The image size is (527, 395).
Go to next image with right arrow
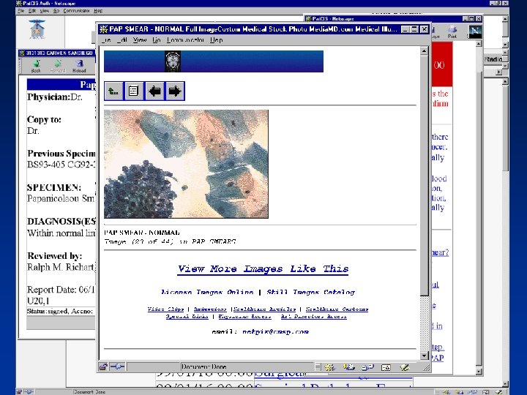pos(175,91)
